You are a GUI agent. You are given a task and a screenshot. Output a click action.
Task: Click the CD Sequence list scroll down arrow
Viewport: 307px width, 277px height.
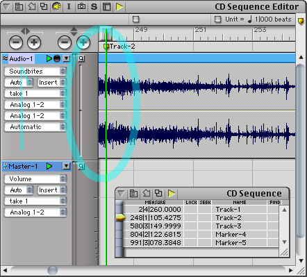pyautogui.click(x=285, y=242)
